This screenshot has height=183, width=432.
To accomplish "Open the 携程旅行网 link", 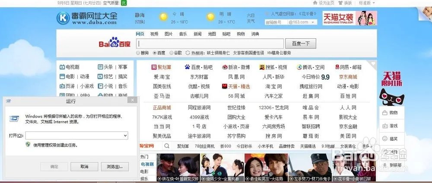I will click(x=311, y=87).
